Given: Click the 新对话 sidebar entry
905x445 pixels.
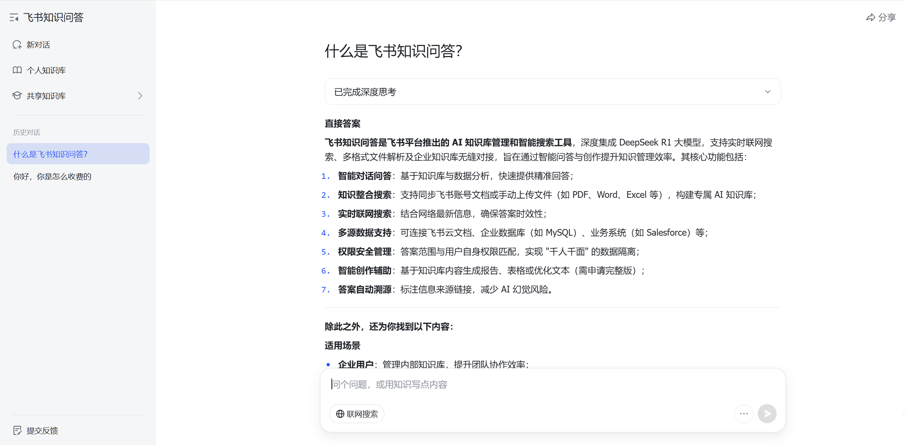Looking at the screenshot, I should pos(38,45).
